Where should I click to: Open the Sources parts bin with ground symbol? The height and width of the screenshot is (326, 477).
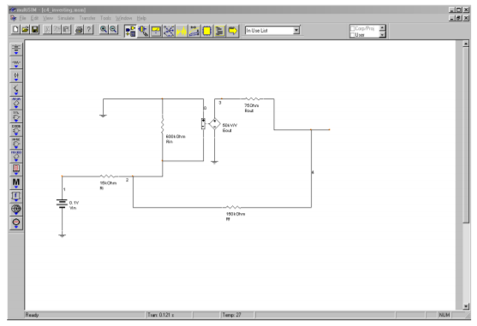coord(16,50)
